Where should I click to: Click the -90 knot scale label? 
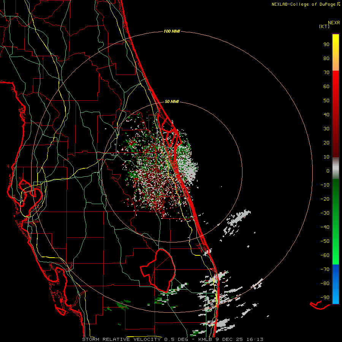325,298
